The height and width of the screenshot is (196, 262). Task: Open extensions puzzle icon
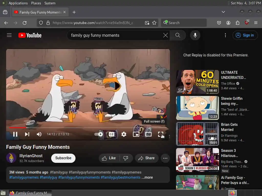click(x=237, y=23)
